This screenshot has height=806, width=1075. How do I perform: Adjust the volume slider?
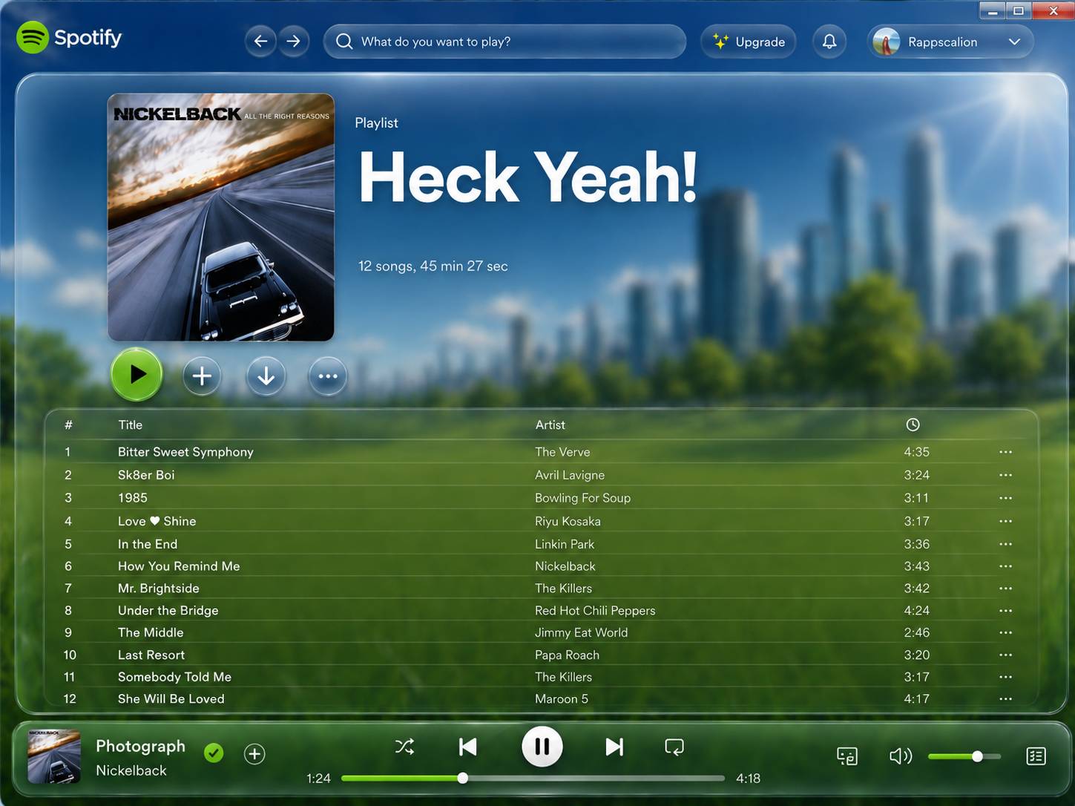[964, 756]
